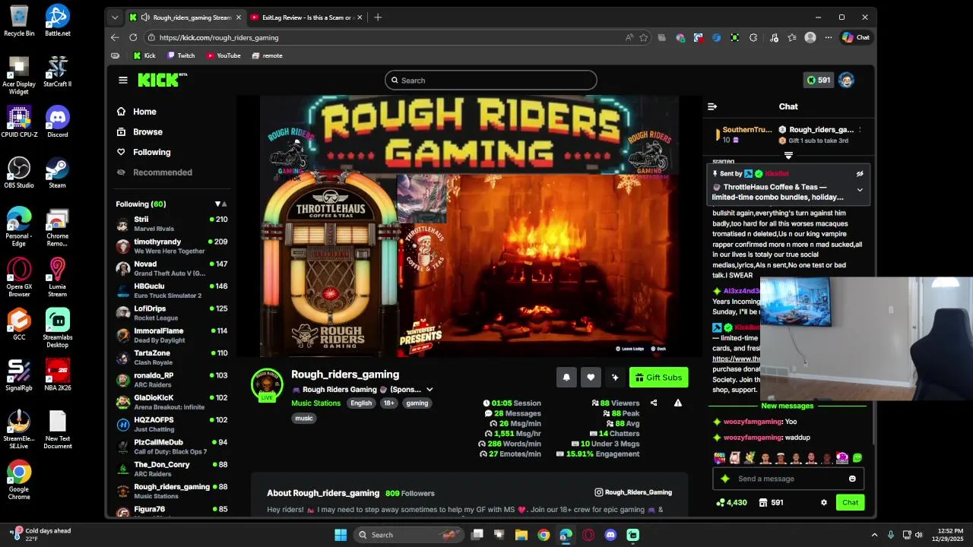Screen dimensions: 973x547
Task: Report stream with warning triangle icon
Action: click(x=678, y=403)
